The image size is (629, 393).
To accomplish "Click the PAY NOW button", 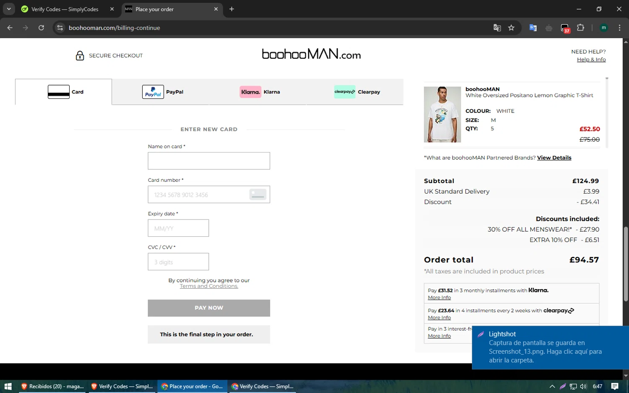I will pos(209,308).
